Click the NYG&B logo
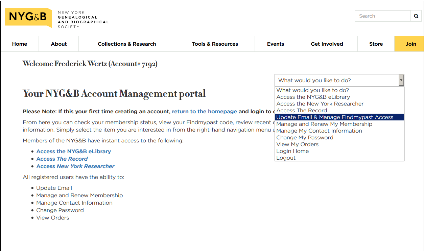 click(28, 17)
